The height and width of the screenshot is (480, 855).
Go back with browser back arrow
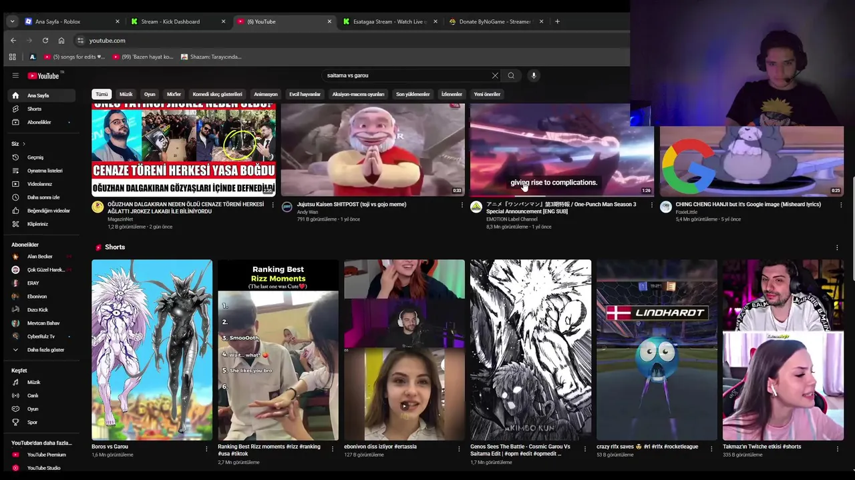(13, 40)
